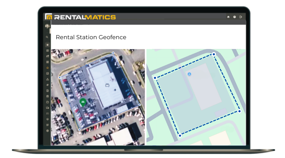Open the truck vehicles icon in sidebar
The height and width of the screenshot is (158, 285).
click(x=47, y=108)
